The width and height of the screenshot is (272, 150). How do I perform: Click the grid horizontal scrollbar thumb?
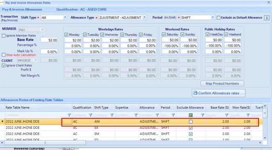click(x=45, y=143)
